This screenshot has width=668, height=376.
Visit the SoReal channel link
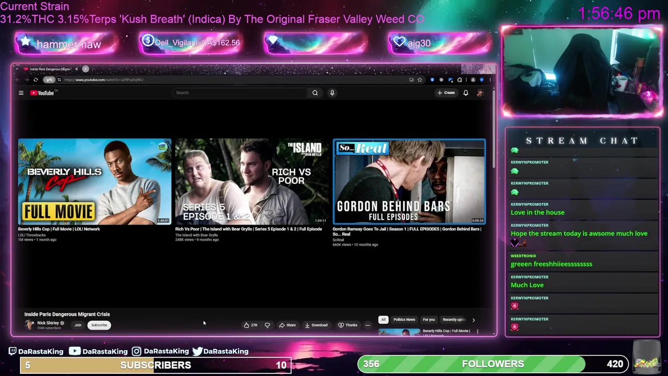[338, 240]
